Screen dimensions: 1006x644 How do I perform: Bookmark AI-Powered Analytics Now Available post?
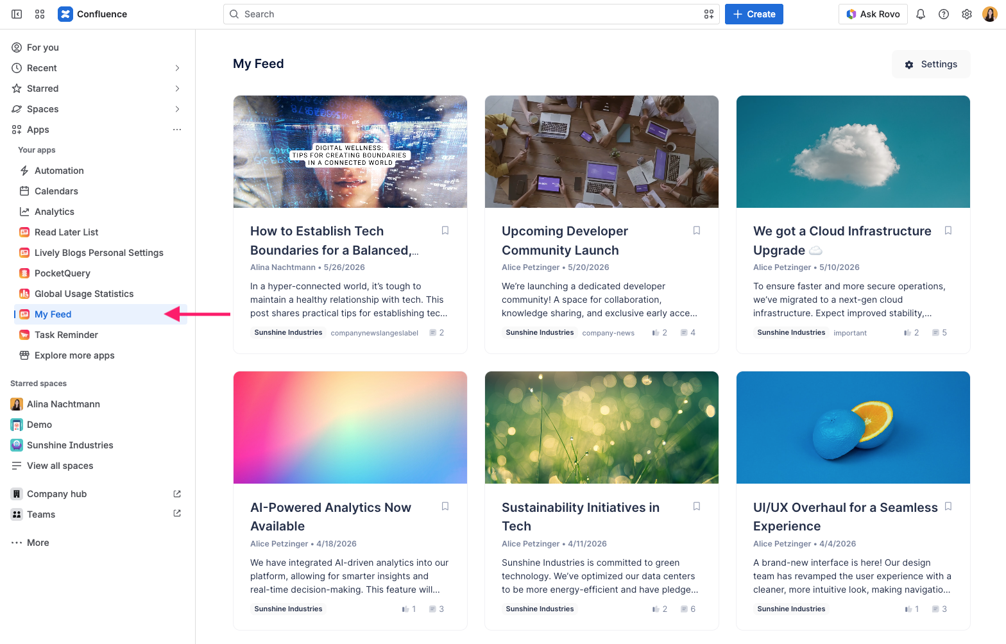(x=445, y=506)
